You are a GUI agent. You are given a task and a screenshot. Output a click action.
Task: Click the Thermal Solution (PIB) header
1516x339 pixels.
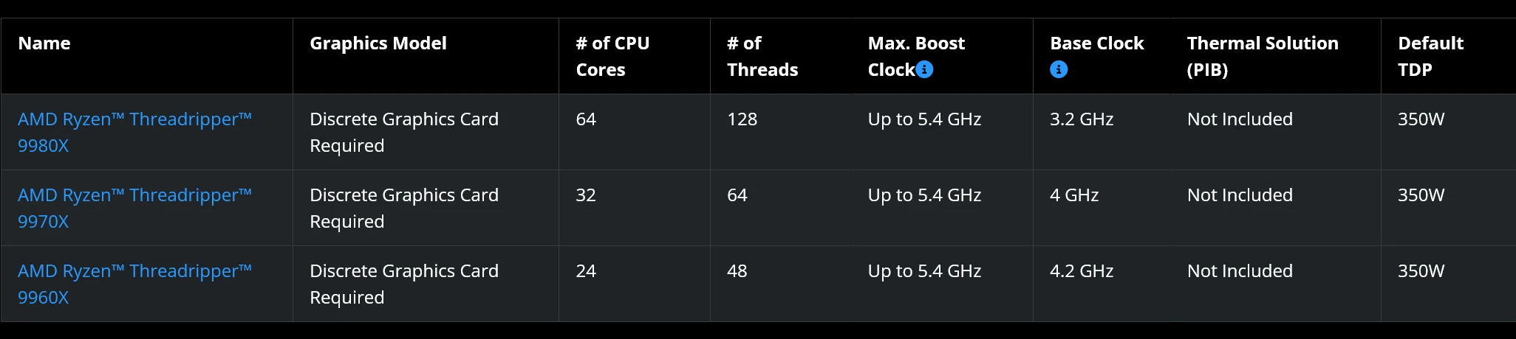tap(1263, 56)
